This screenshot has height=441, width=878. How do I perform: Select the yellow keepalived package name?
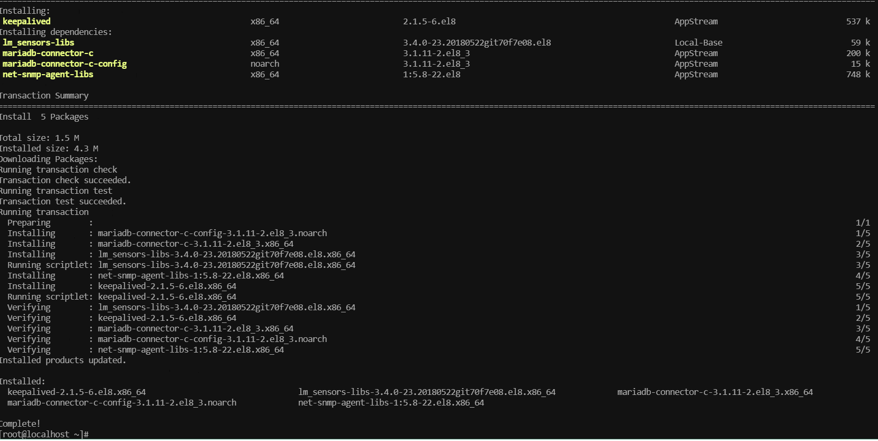click(26, 22)
